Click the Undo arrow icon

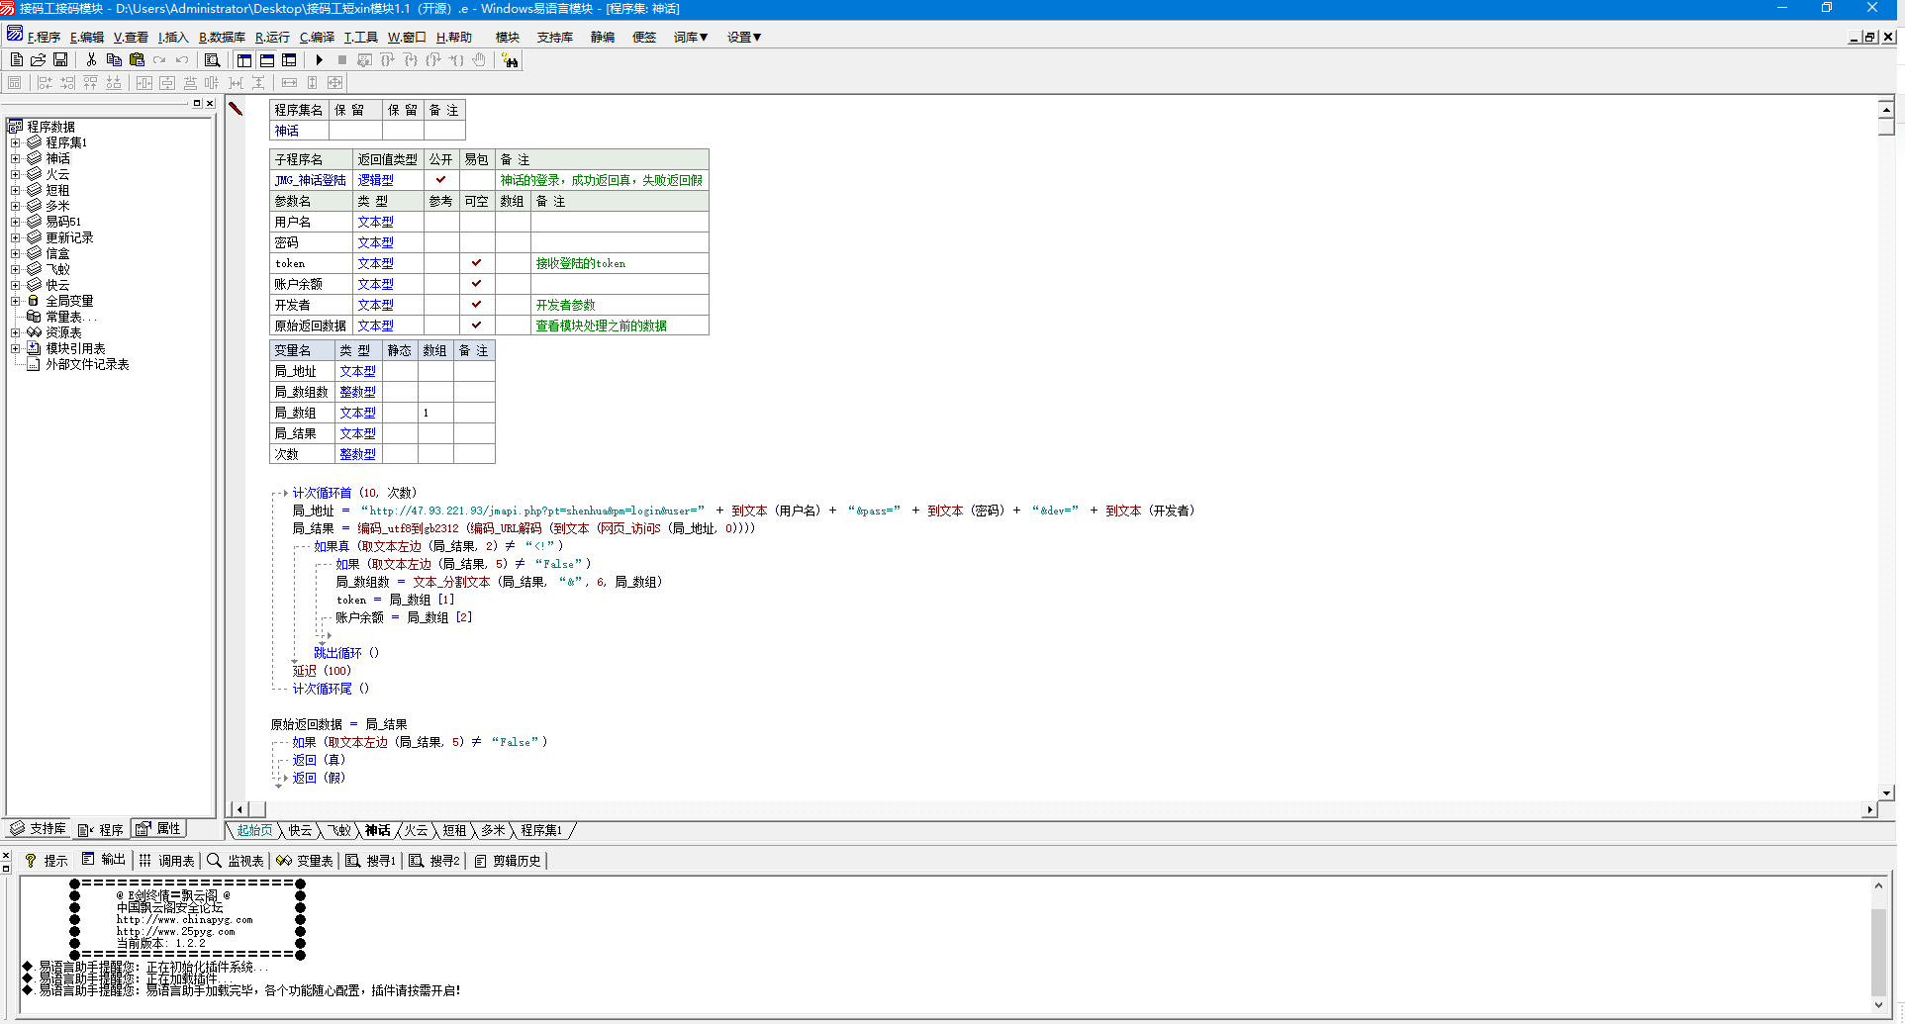182,59
